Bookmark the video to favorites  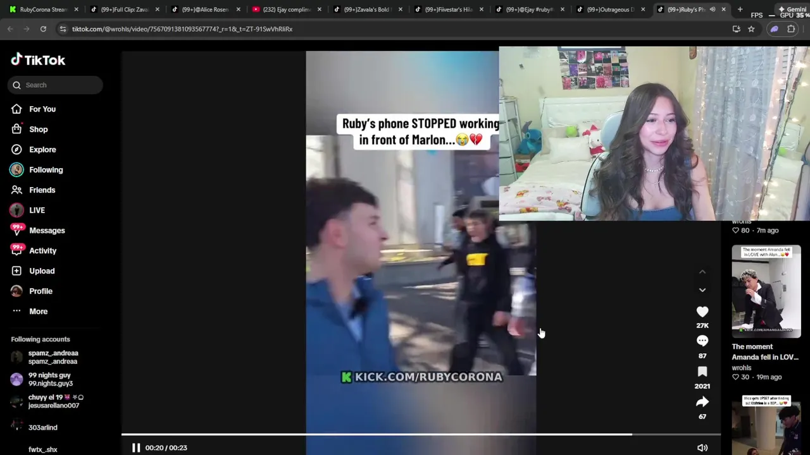(702, 372)
